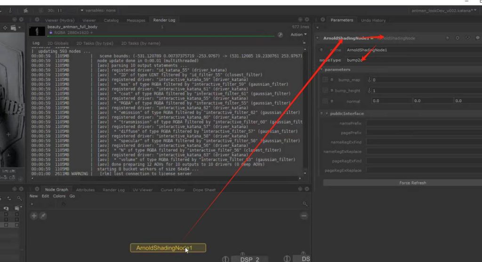Viewport: 482px width, 262px height.
Task: Switch to the Undo History tab
Action: point(373,20)
